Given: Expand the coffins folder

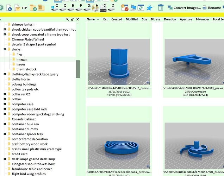Looking at the screenshot, I should tap(5, 99).
